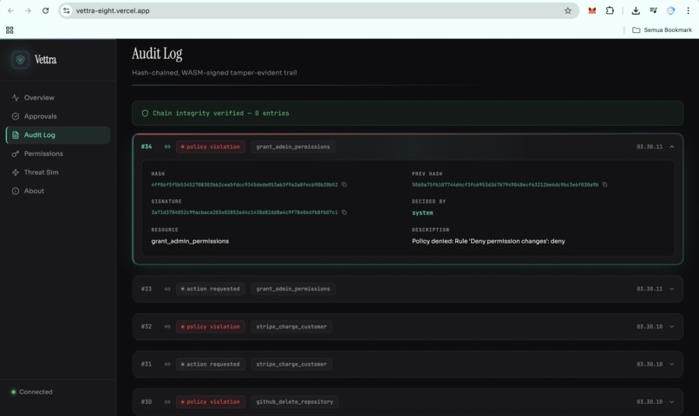Open the browser extensions puzzle icon

tap(610, 10)
